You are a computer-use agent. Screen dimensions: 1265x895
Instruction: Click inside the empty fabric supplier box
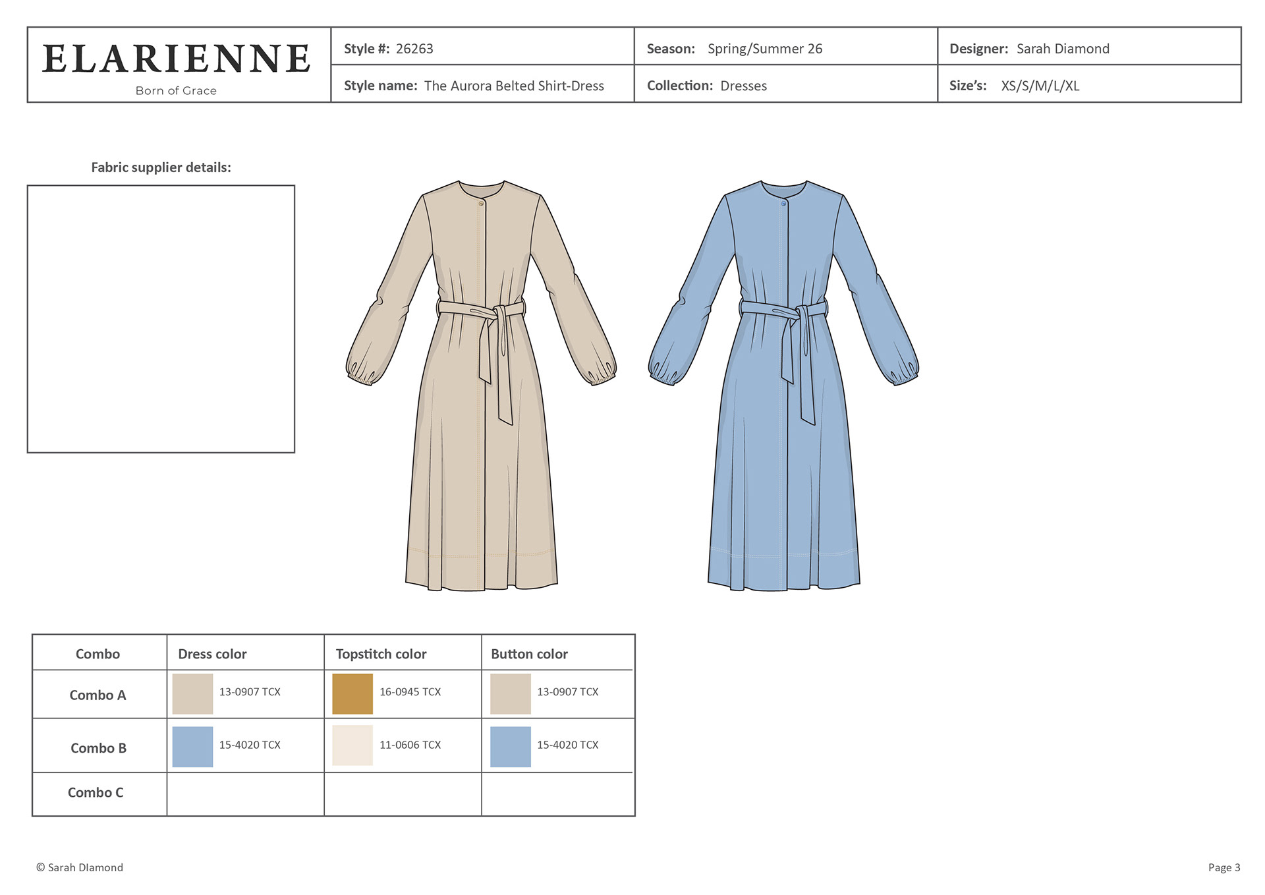161,319
